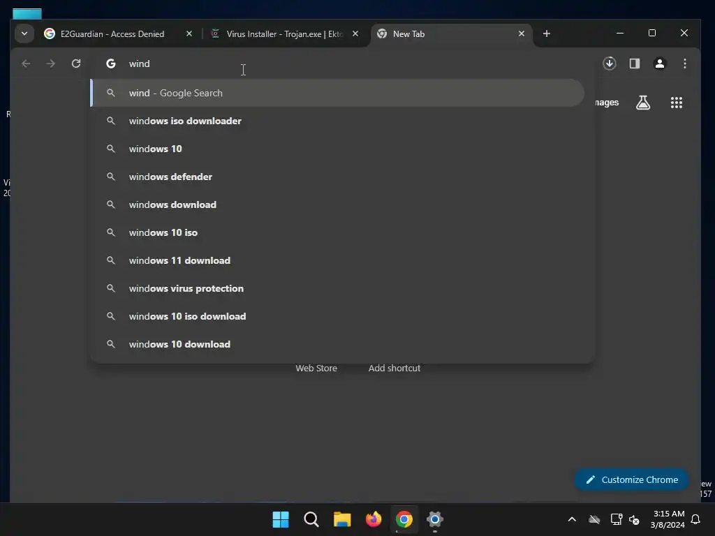Pick 'windows download' suggestion

[x=337, y=204]
